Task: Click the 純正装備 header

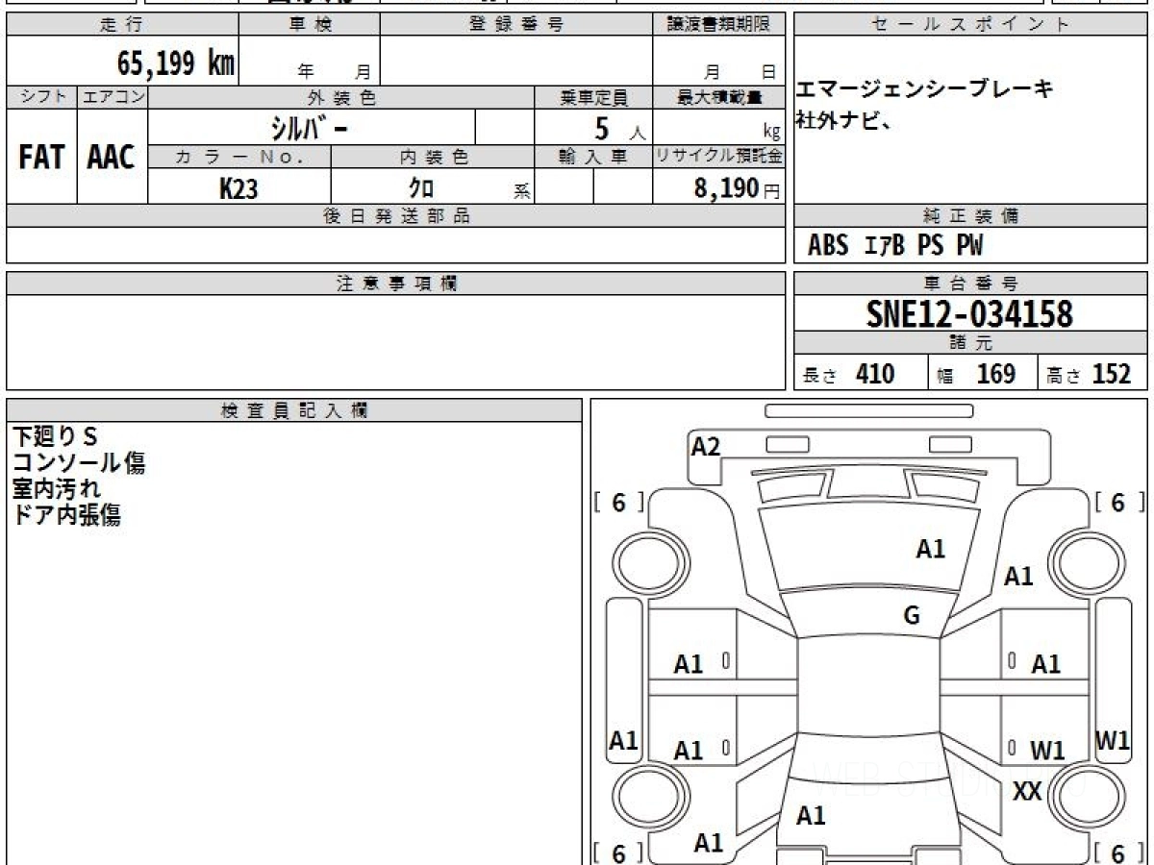Action: click(x=971, y=216)
